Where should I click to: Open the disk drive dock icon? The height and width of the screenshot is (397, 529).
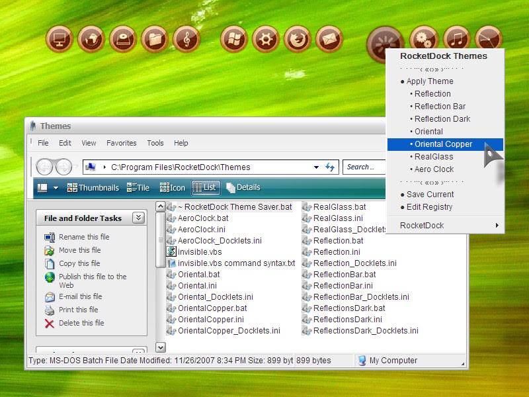point(123,39)
